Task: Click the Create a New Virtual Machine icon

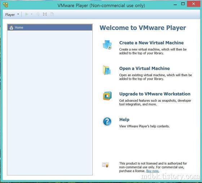Action: point(107,45)
